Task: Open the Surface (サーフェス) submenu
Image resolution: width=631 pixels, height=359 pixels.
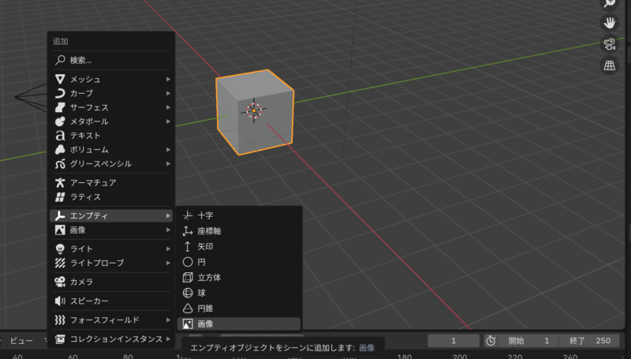Action: pos(111,107)
